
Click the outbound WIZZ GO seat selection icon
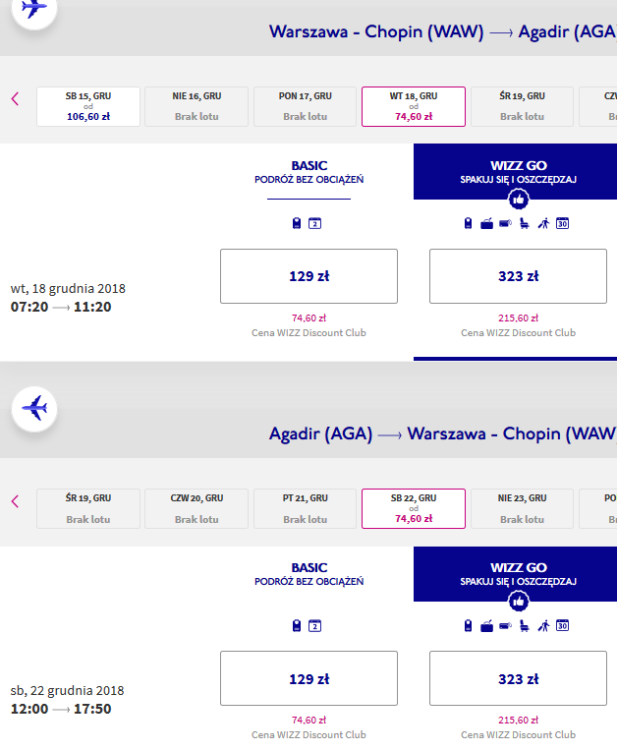[x=525, y=223]
